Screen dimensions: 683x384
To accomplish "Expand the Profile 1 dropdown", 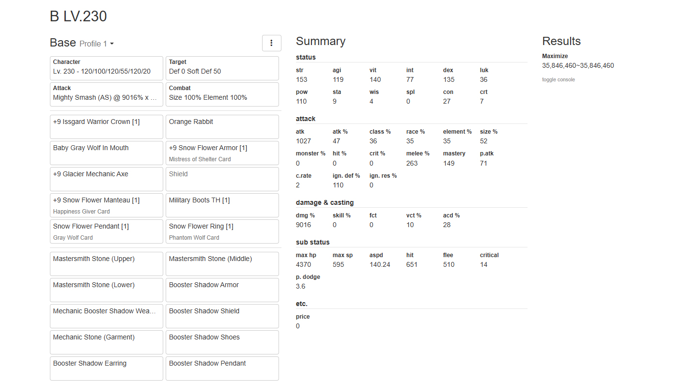I will 97,44.
